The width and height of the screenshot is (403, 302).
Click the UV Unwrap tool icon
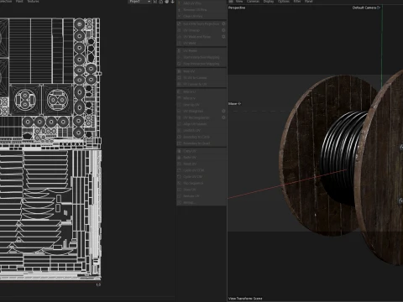pyautogui.click(x=180, y=30)
